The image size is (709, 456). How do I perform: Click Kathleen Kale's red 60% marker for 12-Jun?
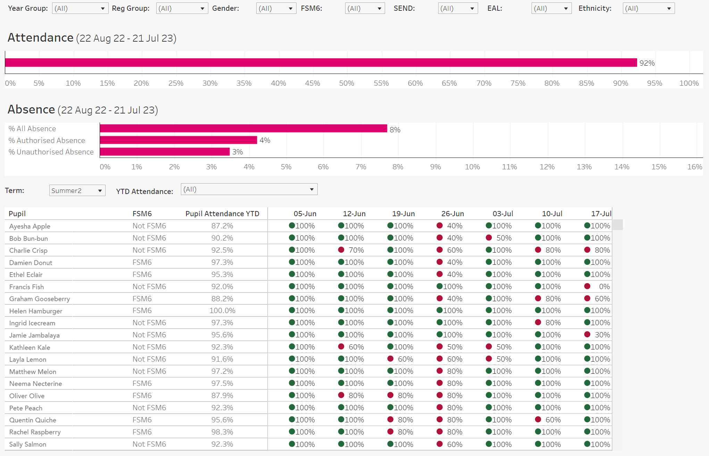pos(341,347)
